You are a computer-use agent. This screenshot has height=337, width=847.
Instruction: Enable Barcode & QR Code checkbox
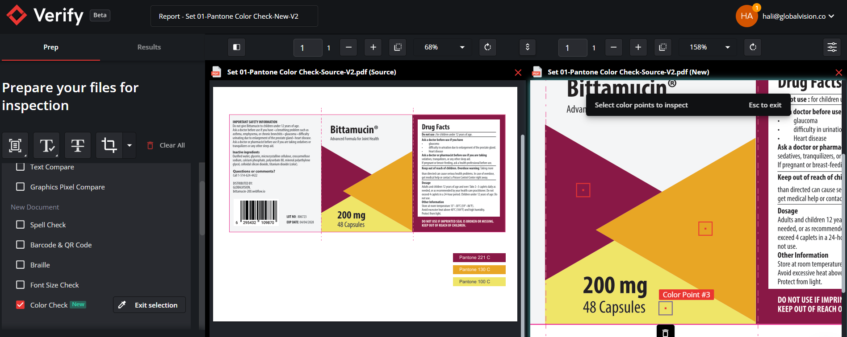coord(20,245)
